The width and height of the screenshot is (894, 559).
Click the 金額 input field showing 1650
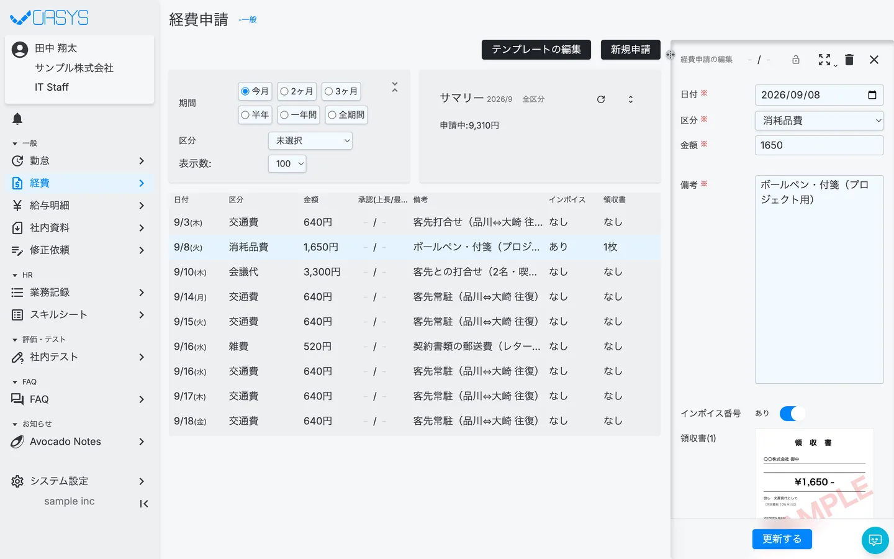(x=819, y=145)
